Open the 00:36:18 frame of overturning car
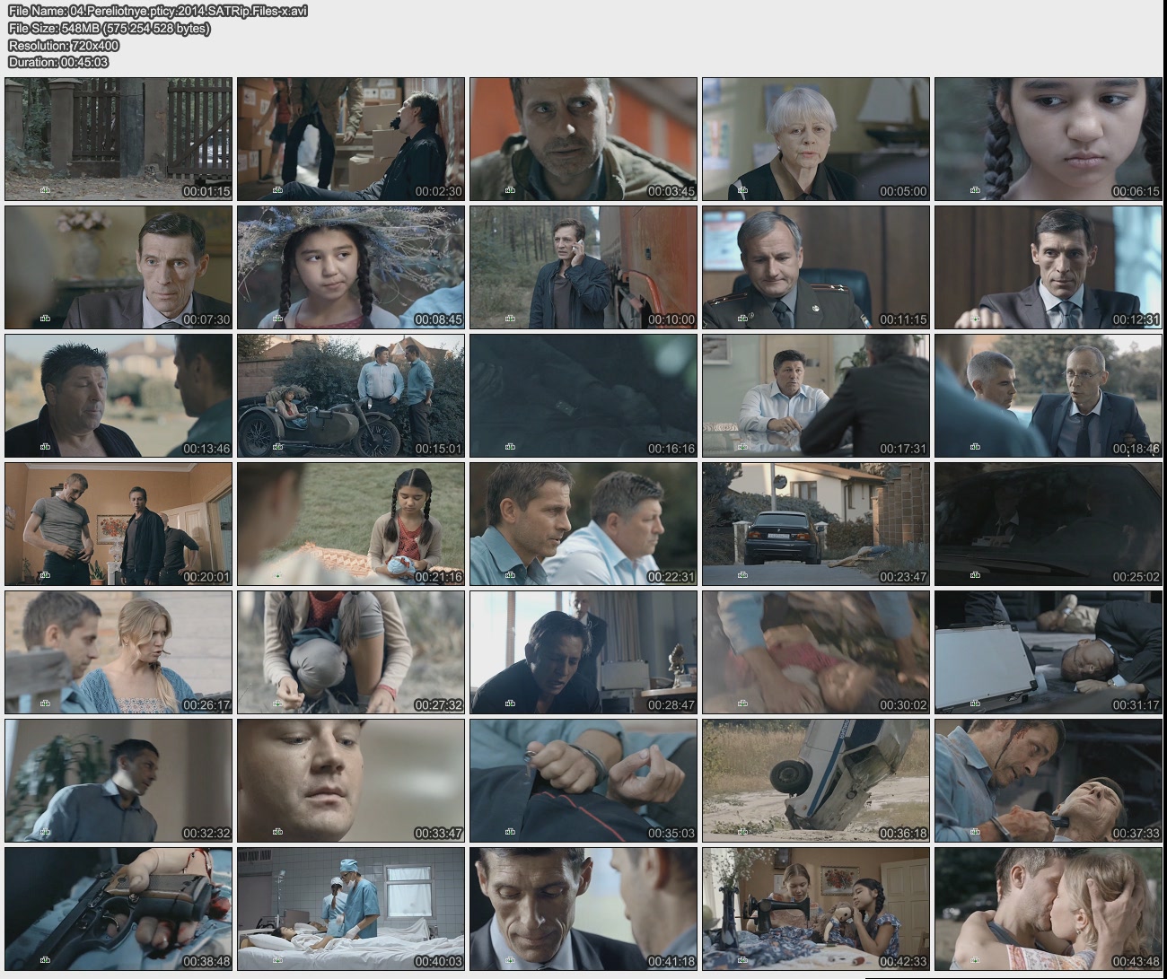 pos(815,781)
